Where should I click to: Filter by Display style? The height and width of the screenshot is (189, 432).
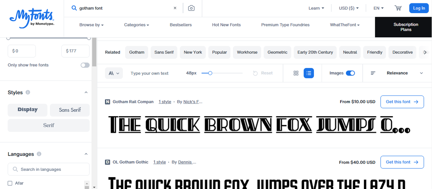coord(28,110)
